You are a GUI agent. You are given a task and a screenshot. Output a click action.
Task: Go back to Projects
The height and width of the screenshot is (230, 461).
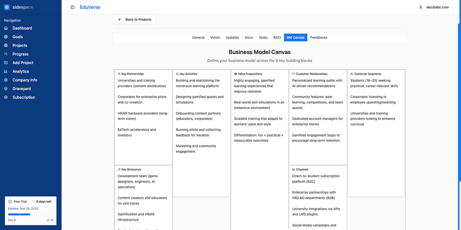tap(135, 20)
